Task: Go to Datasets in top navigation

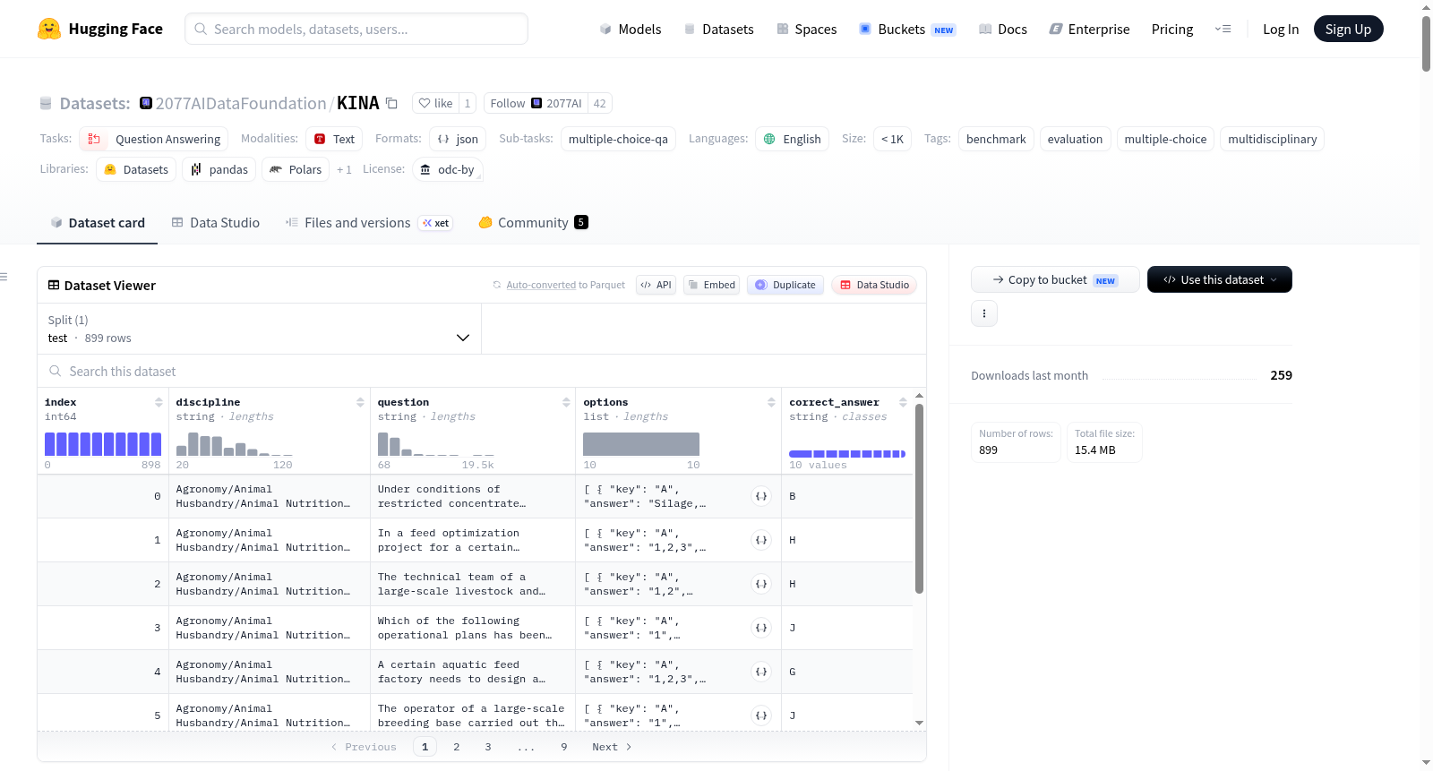Action: (x=718, y=29)
